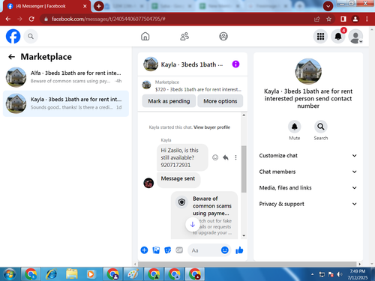Open account profile avatar menu

tap(355, 37)
